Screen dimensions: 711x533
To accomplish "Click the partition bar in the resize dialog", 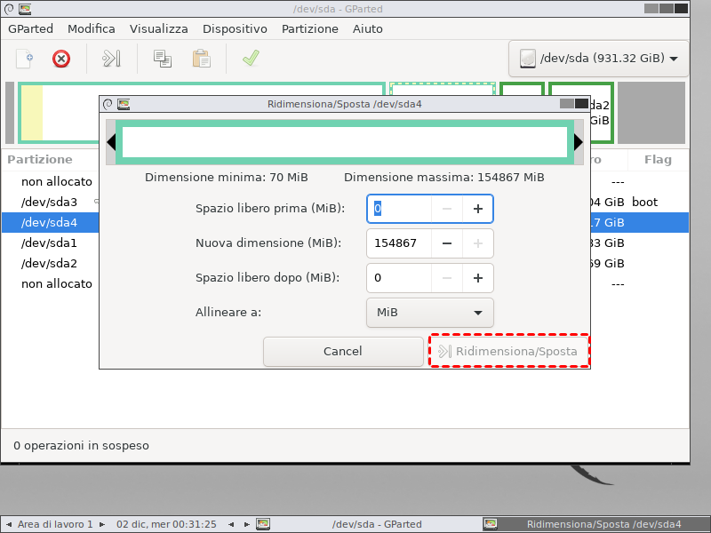I will tap(345, 142).
